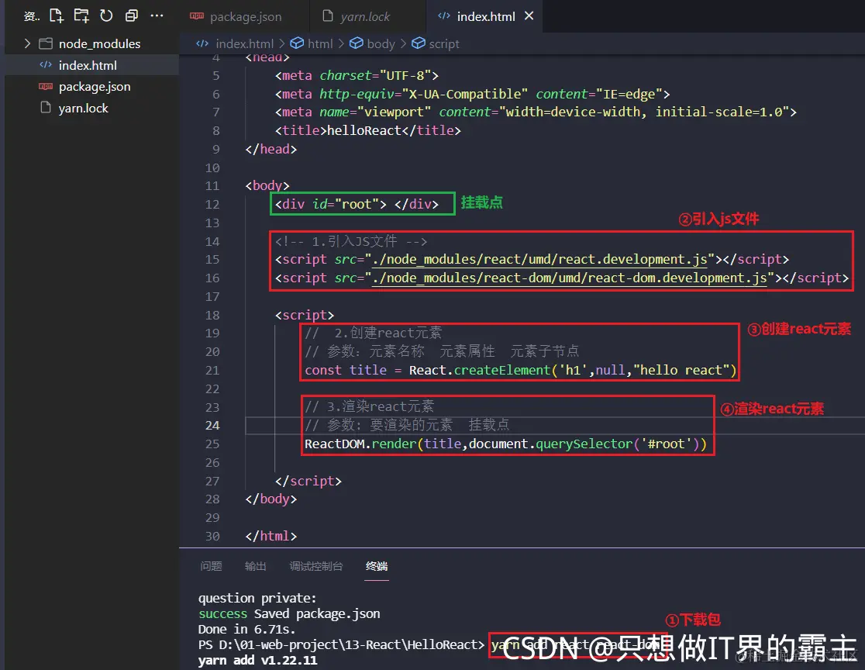Open the 输出 panel tab
This screenshot has height=670, width=865.
click(x=256, y=566)
